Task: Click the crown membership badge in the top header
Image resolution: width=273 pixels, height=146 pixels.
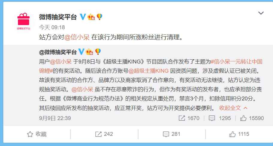Action: pyautogui.click(x=91, y=17)
